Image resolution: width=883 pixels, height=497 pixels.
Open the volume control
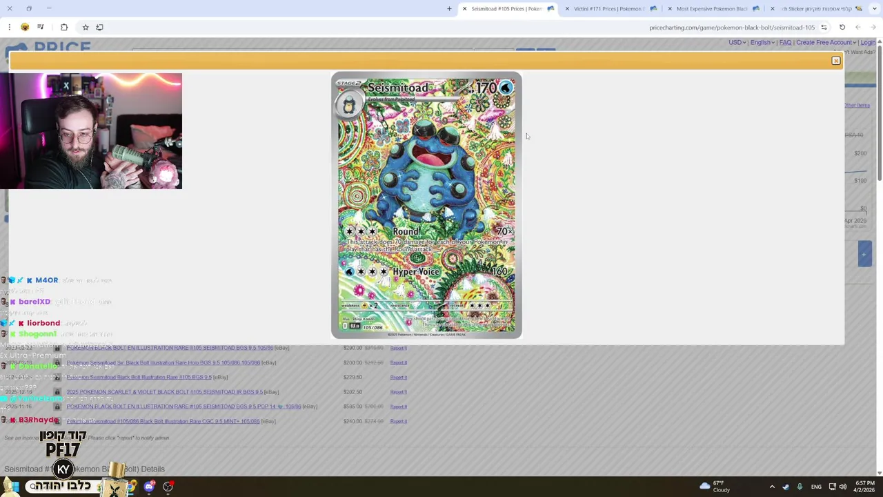point(843,487)
